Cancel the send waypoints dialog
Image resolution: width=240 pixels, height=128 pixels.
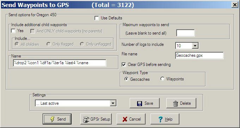point(131,119)
